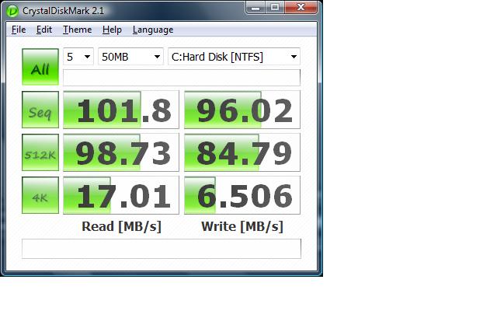Open the Edit menu

point(44,30)
